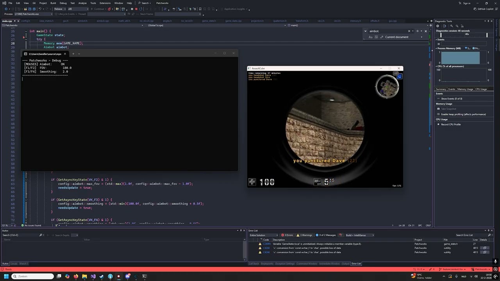Click Sign in button
Image resolution: width=500 pixels, height=281 pixels.
coord(465,3)
